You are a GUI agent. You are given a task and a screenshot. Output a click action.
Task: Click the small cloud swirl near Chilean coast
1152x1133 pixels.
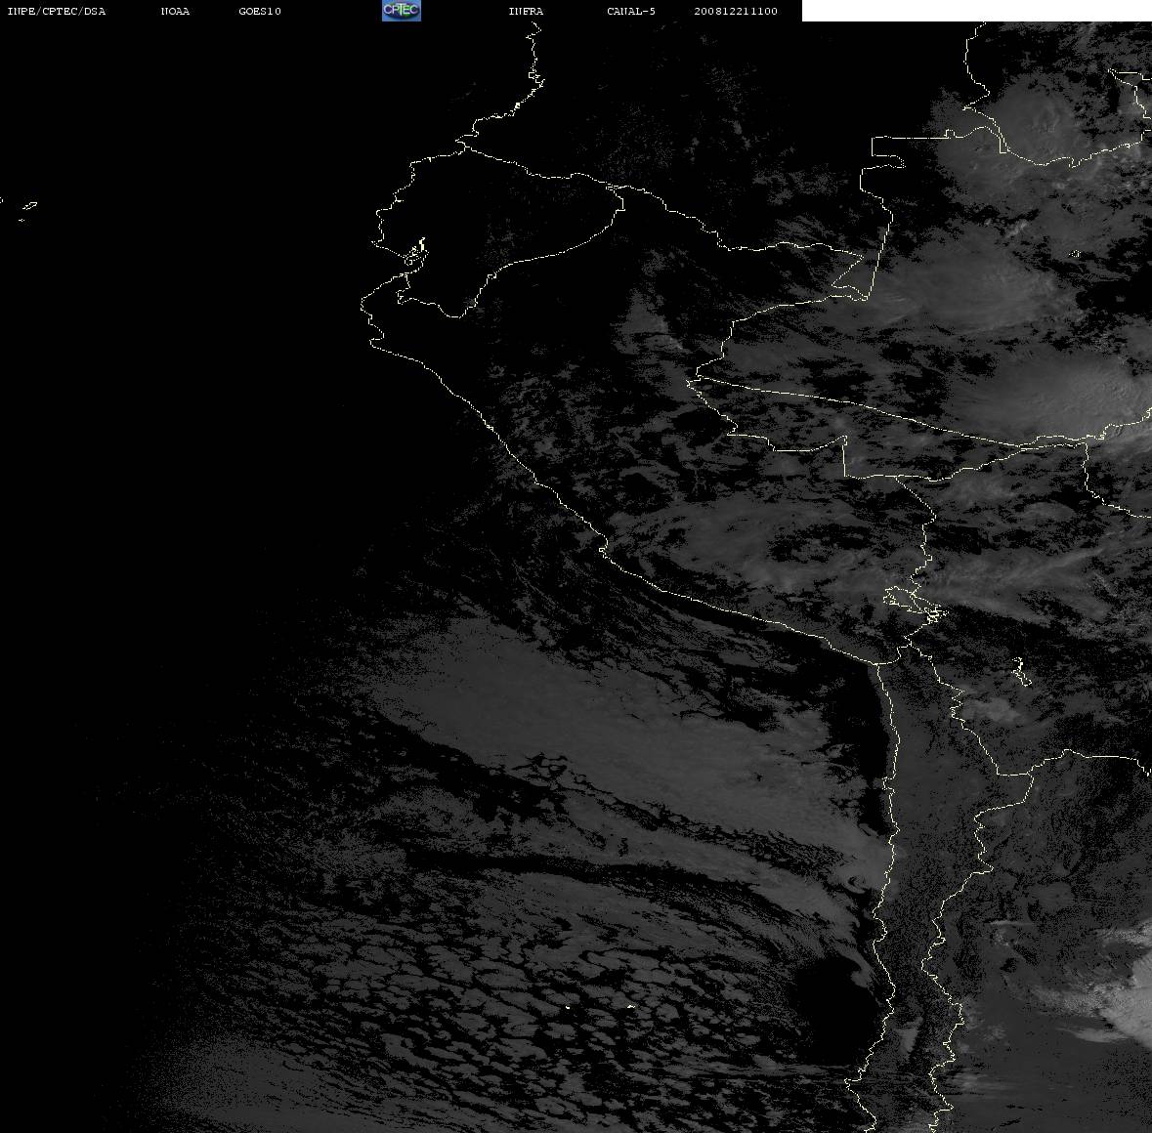pyautogui.click(x=856, y=882)
